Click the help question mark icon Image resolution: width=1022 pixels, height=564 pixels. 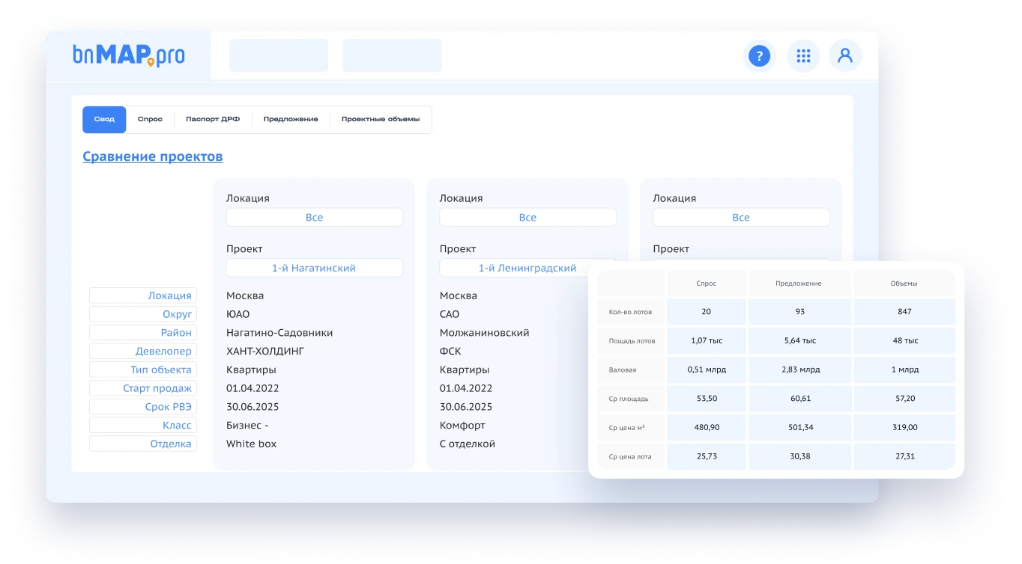pos(759,55)
